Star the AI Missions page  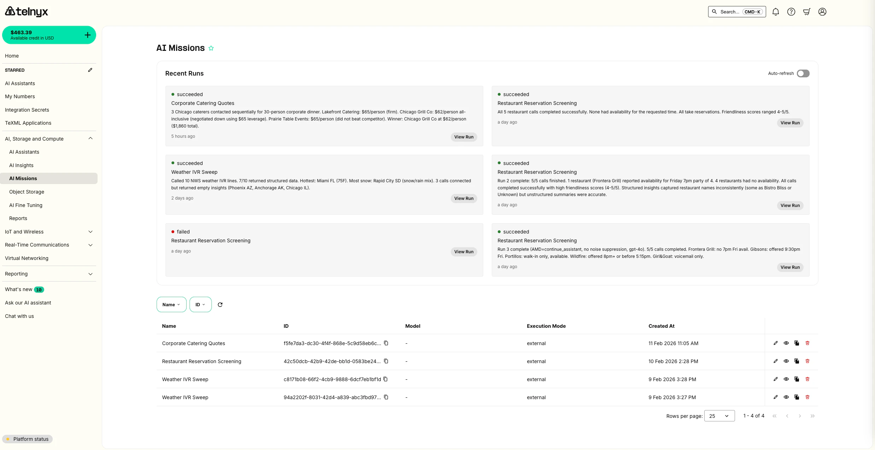(x=211, y=48)
